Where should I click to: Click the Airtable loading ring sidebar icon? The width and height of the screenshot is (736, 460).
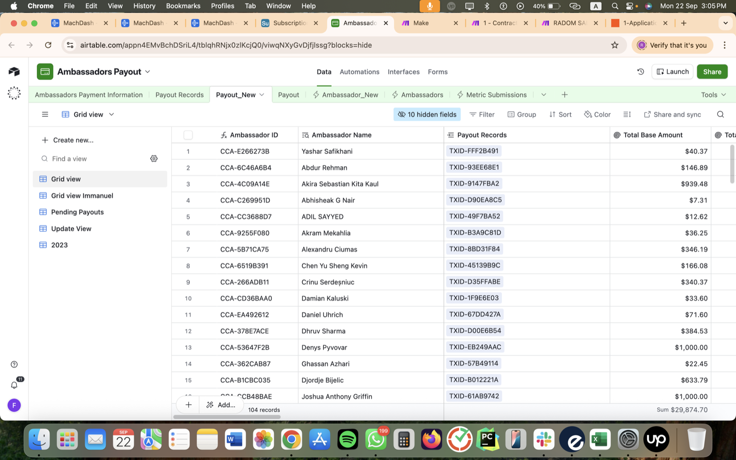tap(14, 93)
